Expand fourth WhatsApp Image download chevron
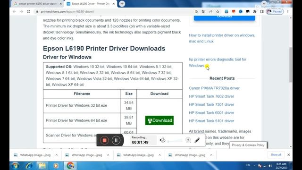302x170 pixels. pos(211,155)
